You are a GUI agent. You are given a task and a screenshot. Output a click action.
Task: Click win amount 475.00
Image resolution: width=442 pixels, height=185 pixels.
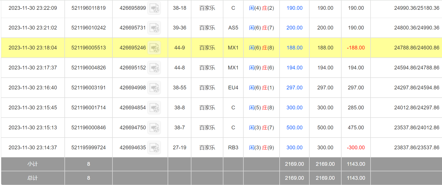click(356, 128)
